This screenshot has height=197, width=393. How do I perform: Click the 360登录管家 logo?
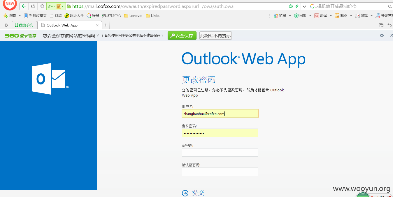pyautogui.click(x=21, y=36)
